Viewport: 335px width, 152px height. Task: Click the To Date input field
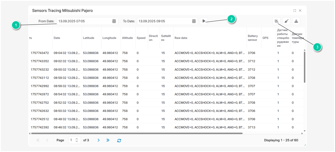click(164, 21)
